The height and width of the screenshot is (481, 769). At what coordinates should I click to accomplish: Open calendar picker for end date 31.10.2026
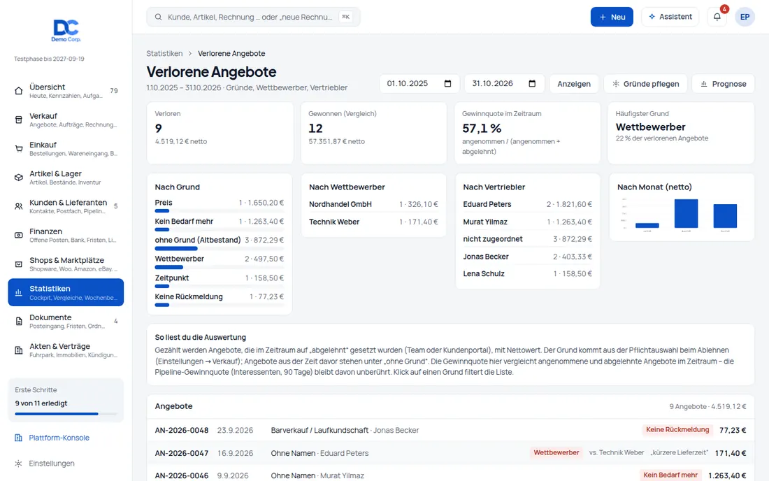pos(532,84)
